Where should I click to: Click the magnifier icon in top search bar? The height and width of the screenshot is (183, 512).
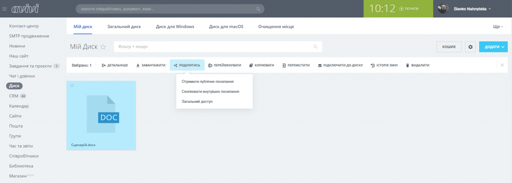point(258,9)
